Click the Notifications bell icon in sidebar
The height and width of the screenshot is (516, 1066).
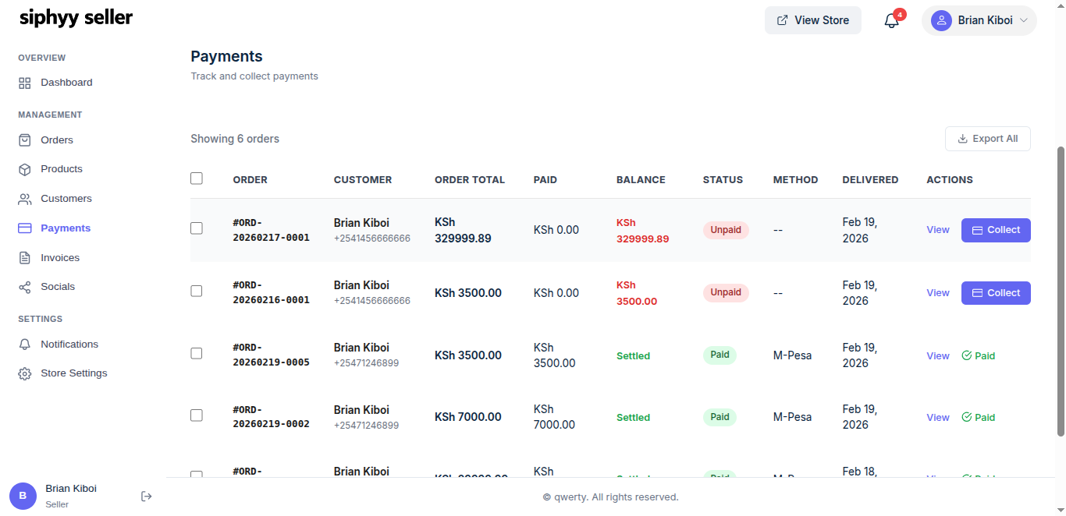pyautogui.click(x=25, y=345)
